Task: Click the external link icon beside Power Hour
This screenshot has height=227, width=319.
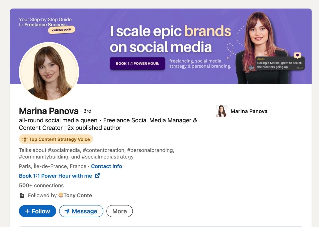Action: click(x=98, y=176)
